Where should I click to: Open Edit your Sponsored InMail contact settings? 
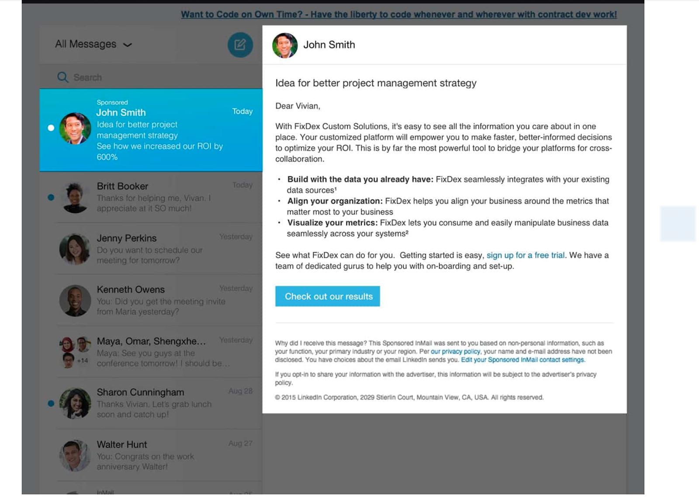[523, 360]
